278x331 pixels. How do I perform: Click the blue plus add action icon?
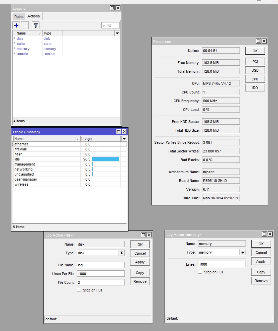point(16,25)
